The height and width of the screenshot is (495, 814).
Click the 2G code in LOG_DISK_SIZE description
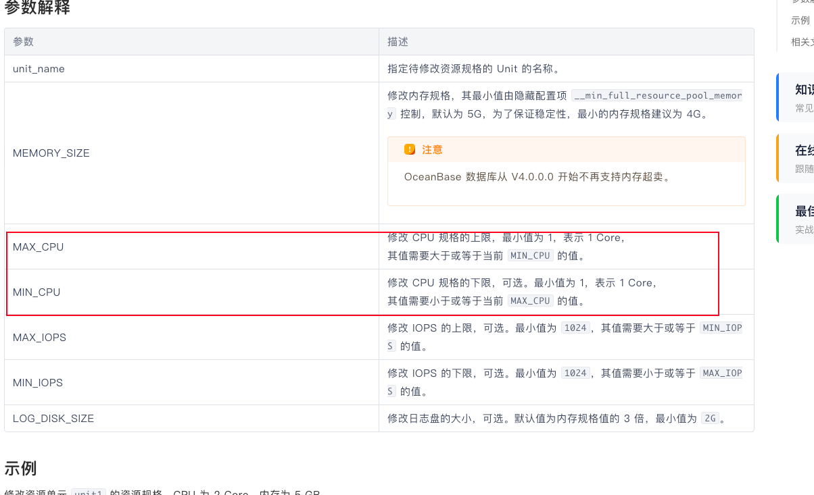coord(709,419)
